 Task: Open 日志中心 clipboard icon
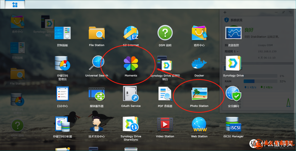pos(62,93)
